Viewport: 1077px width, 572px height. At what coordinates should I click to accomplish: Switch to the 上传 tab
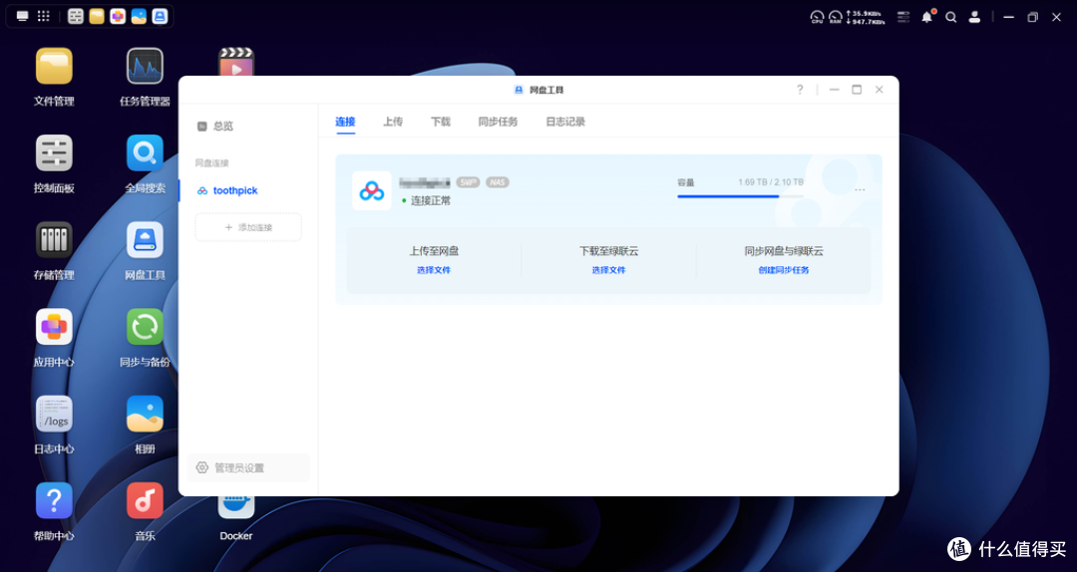(x=393, y=122)
